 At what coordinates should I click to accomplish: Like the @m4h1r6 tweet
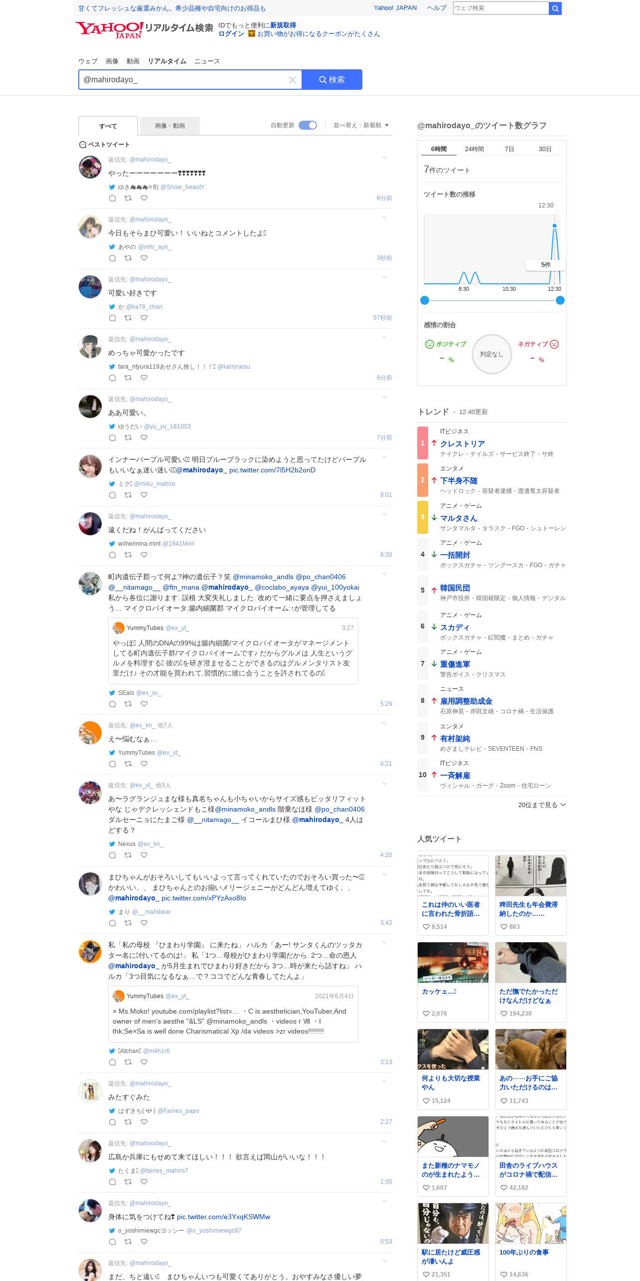(144, 1062)
